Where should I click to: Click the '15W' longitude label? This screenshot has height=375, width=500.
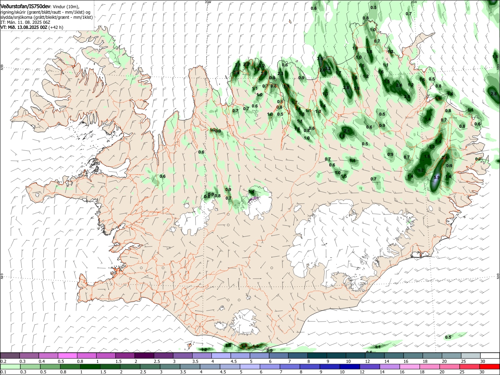point(414,2)
